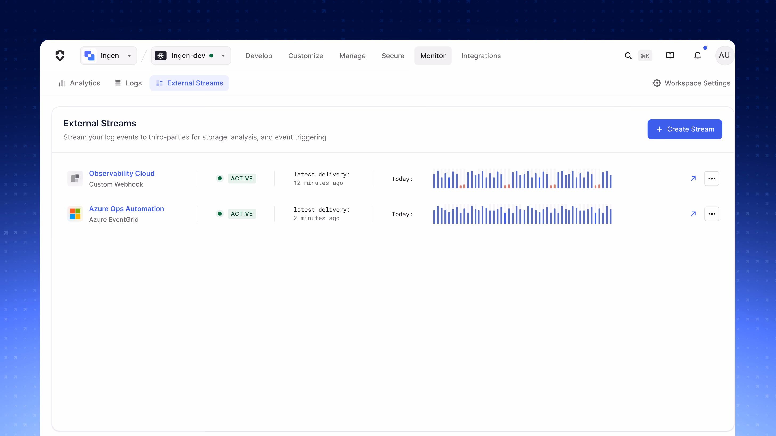Open Azure Ops Automation via the arrow icon
This screenshot has width=776, height=436.
click(693, 214)
